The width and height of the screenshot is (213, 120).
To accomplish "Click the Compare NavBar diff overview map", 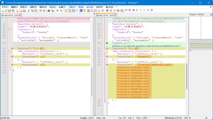I will (201, 44).
